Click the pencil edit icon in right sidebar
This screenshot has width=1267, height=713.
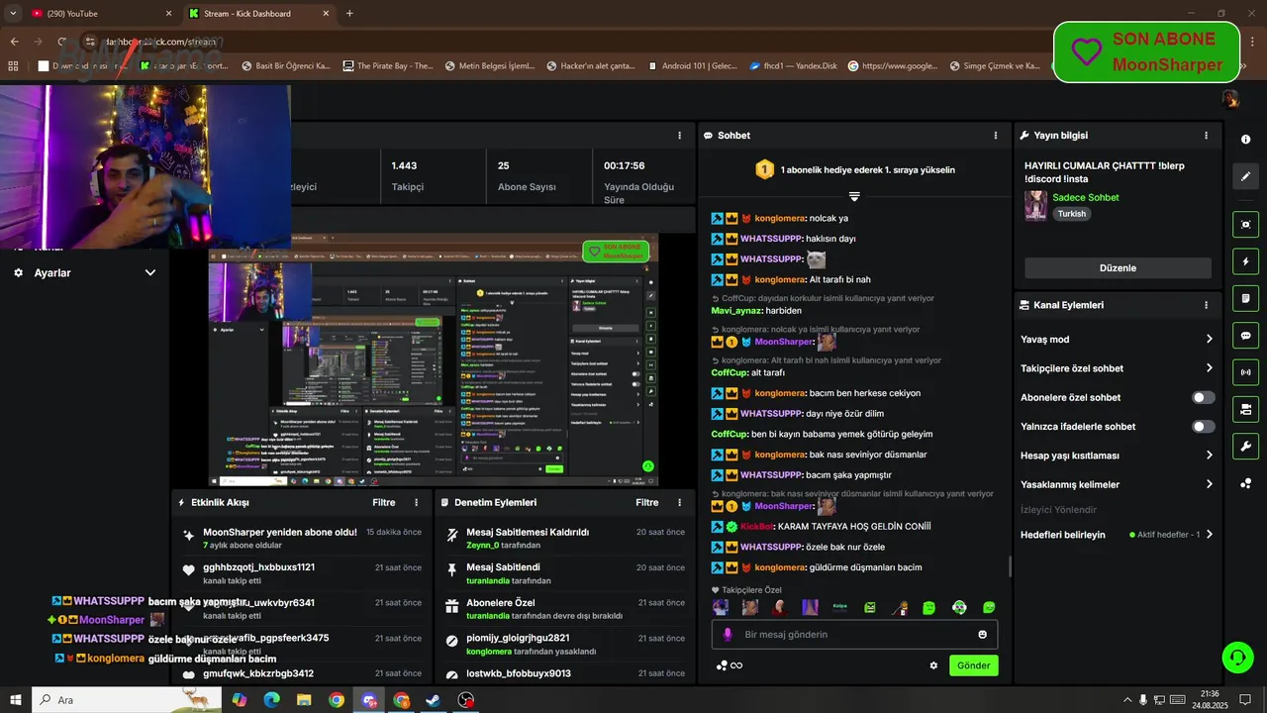[x=1245, y=176]
